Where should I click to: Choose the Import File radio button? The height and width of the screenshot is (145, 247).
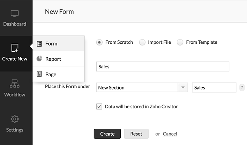click(142, 42)
